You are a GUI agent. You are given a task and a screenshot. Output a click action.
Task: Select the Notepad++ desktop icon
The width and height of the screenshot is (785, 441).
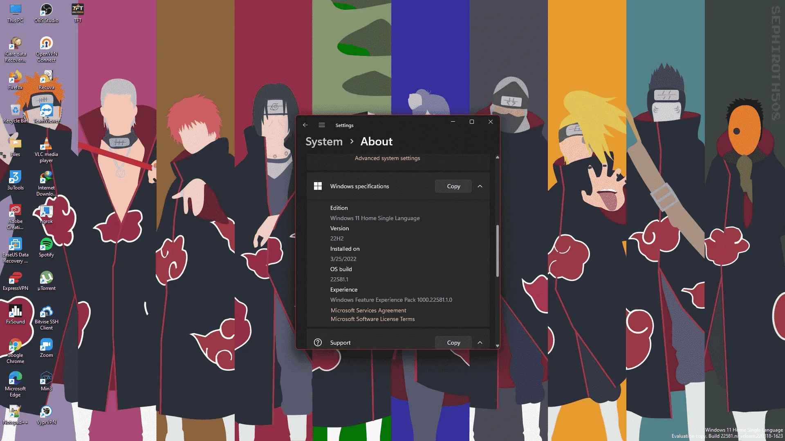click(15, 415)
